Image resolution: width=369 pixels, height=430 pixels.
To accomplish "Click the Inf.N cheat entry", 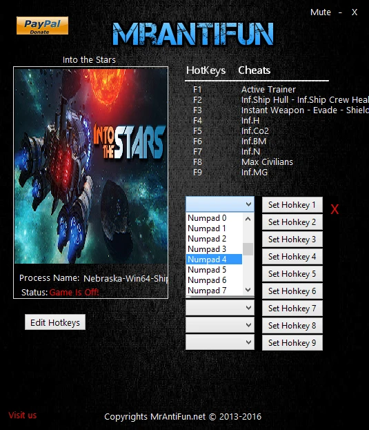I will pos(250,152).
